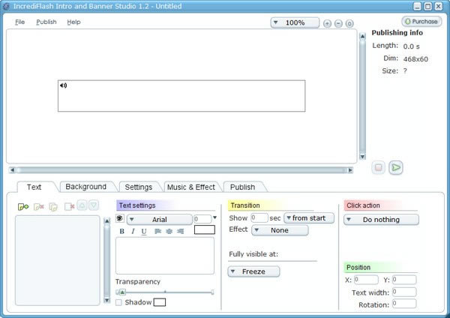
Task: Click the zoom out minus icon
Action: point(338,23)
